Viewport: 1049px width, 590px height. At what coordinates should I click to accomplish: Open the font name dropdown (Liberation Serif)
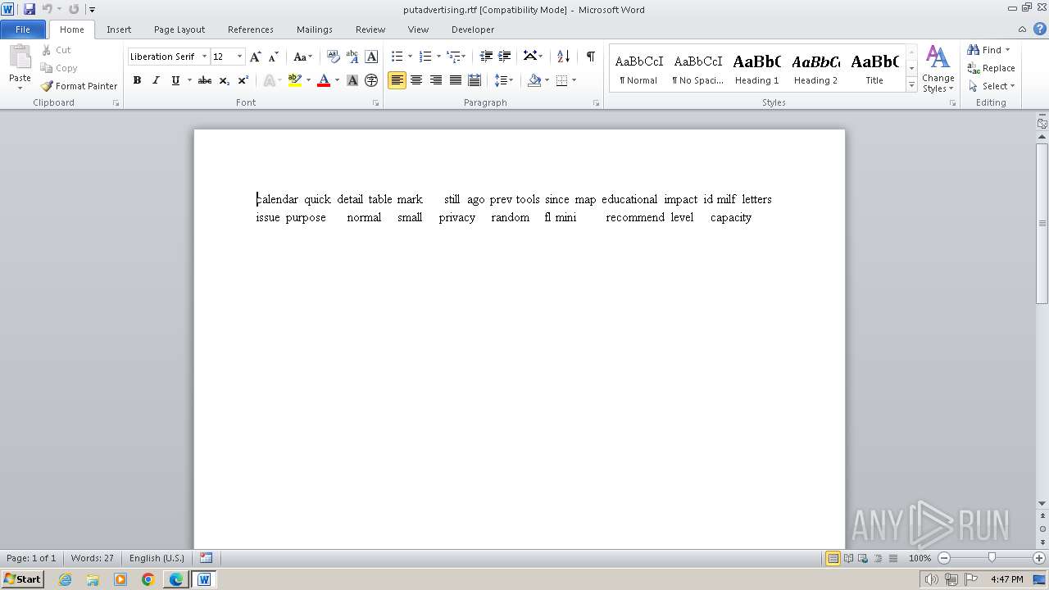point(204,57)
